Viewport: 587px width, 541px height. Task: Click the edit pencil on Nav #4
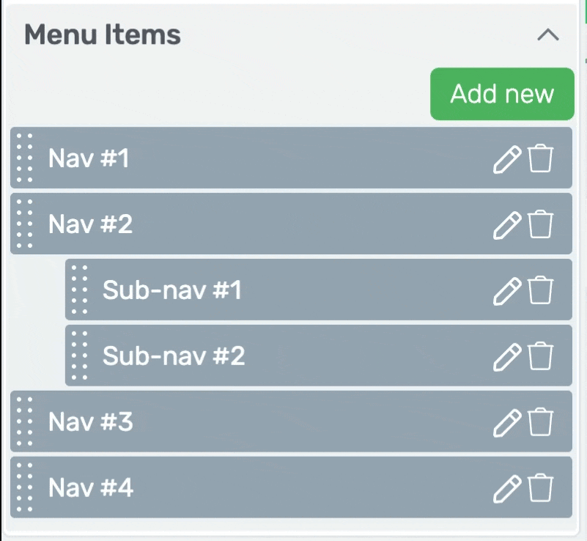pyautogui.click(x=507, y=488)
